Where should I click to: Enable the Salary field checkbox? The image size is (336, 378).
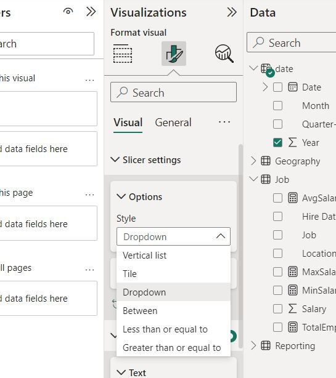point(277,308)
